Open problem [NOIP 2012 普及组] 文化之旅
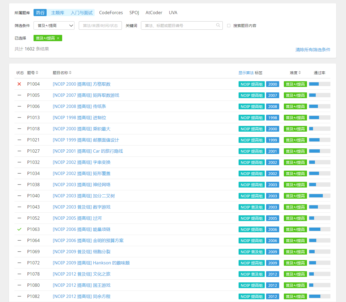Image resolution: width=346 pixels, height=302 pixels. point(82,274)
